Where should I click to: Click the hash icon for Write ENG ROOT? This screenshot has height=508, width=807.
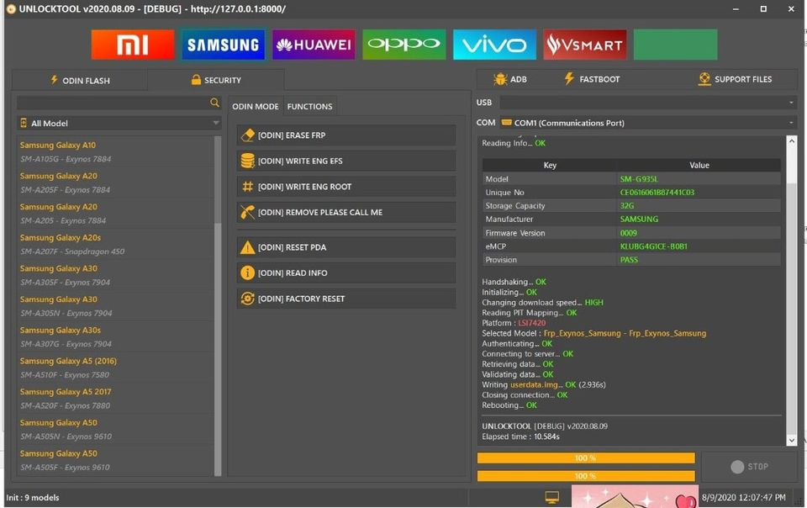tap(247, 187)
